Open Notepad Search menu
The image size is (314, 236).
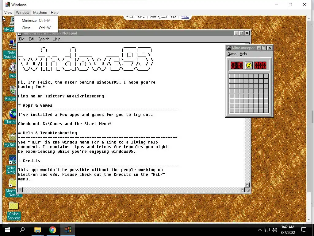44,39
